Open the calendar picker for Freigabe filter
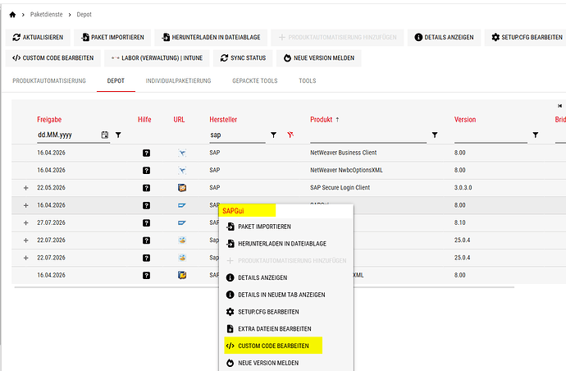This screenshot has width=566, height=371. pos(105,135)
